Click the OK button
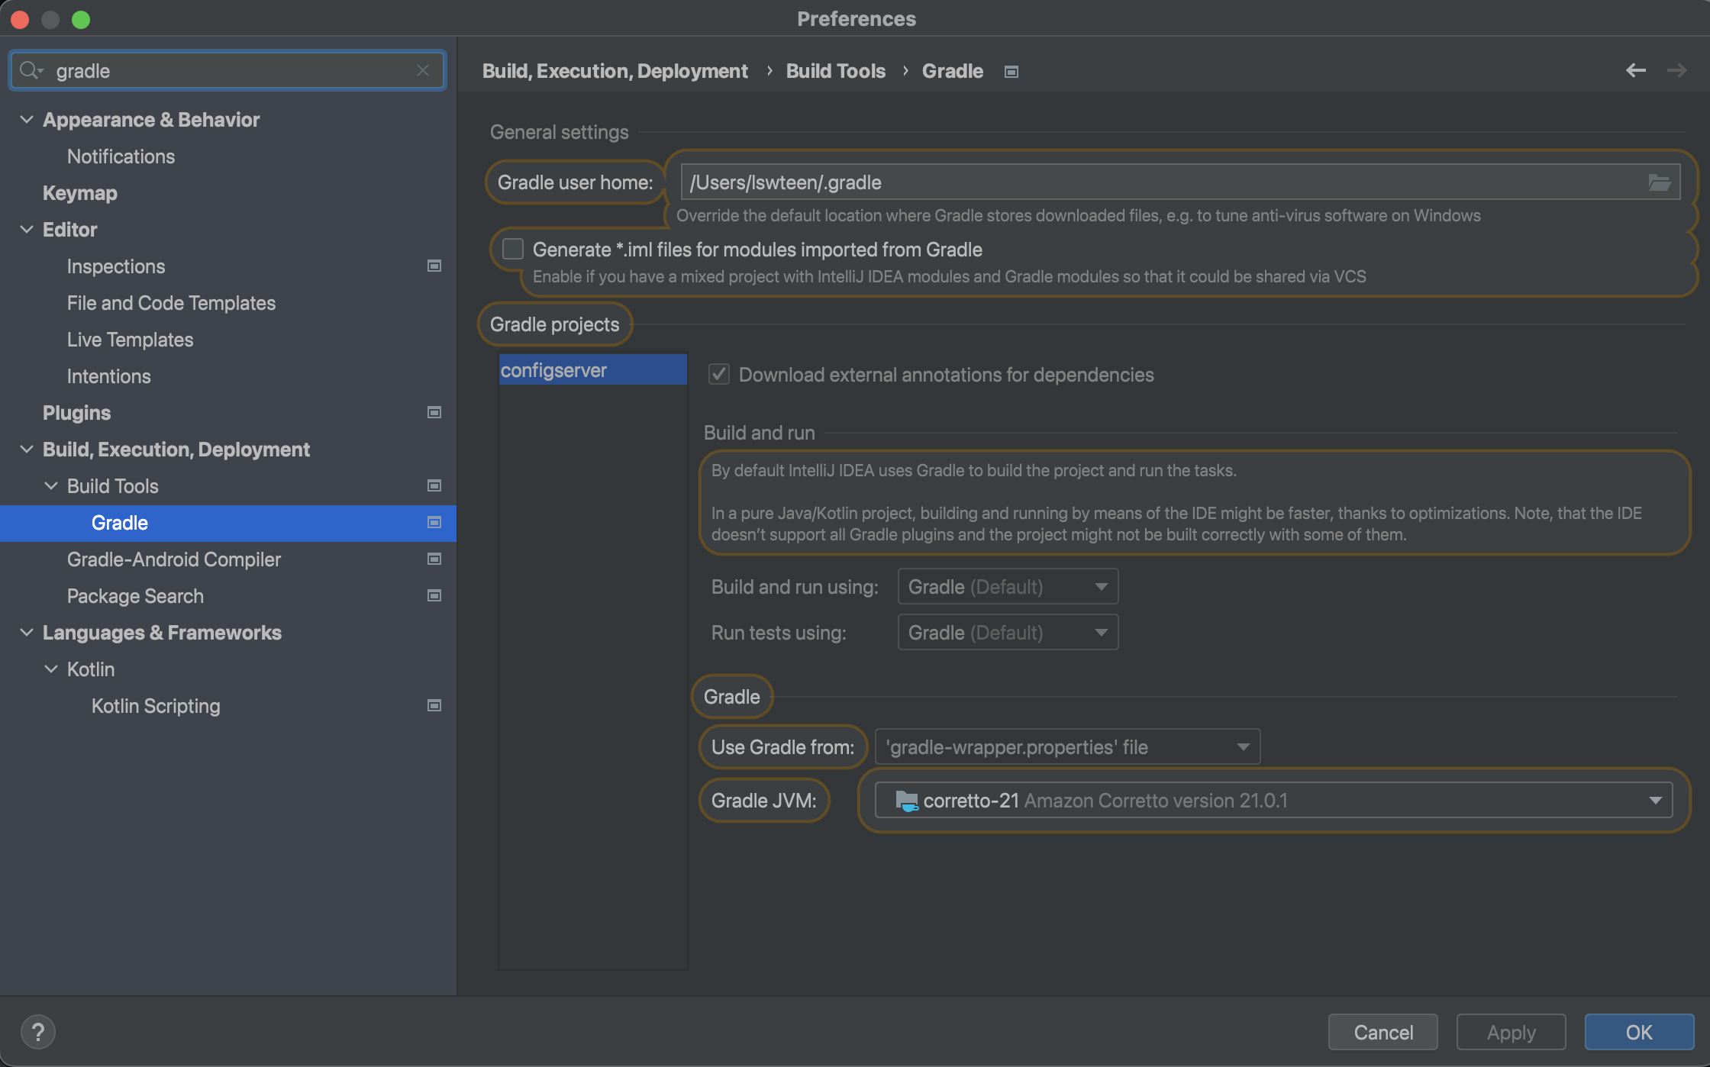 (1638, 1032)
